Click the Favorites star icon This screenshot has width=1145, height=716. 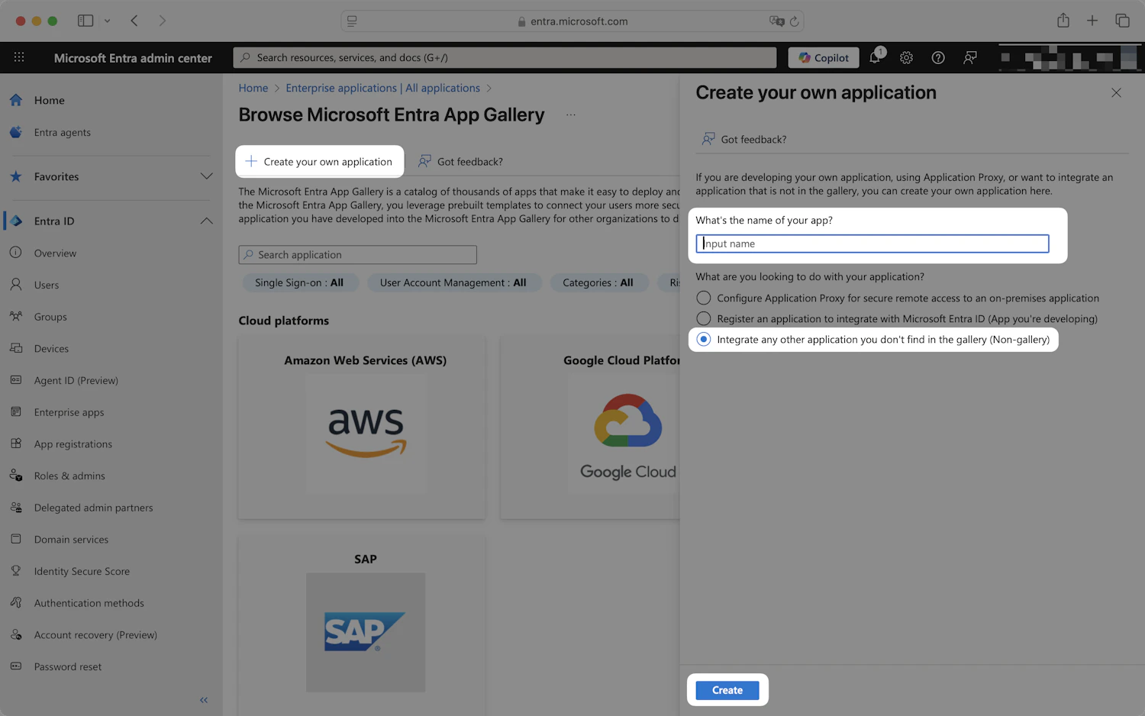coord(16,176)
